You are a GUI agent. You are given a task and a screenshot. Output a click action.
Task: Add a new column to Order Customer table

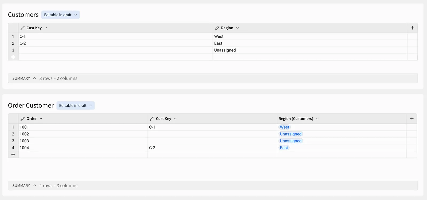412,119
